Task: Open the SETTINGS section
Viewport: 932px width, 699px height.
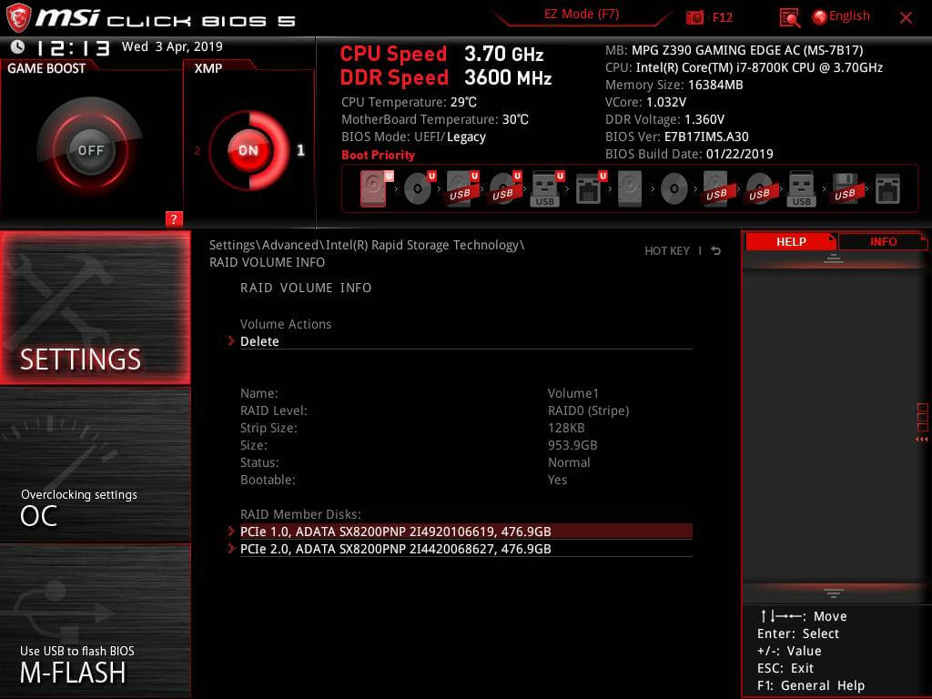Action: click(95, 308)
